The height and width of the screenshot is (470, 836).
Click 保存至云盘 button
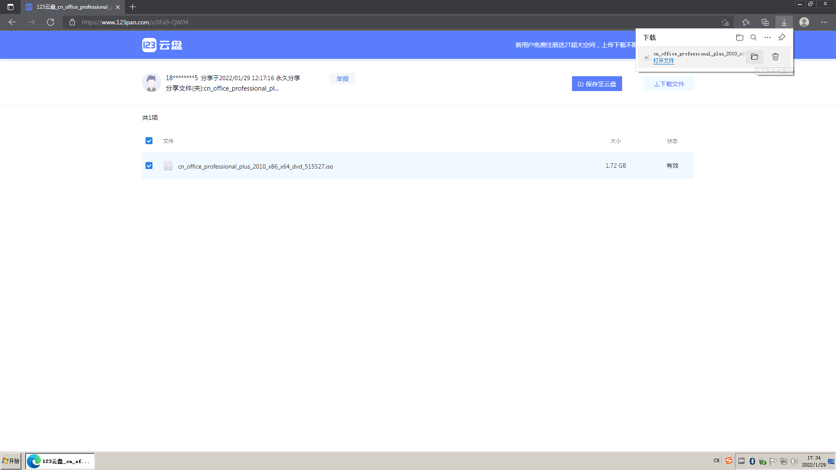(596, 84)
